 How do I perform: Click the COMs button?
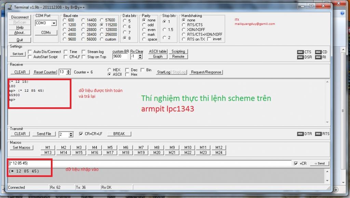click(46, 32)
